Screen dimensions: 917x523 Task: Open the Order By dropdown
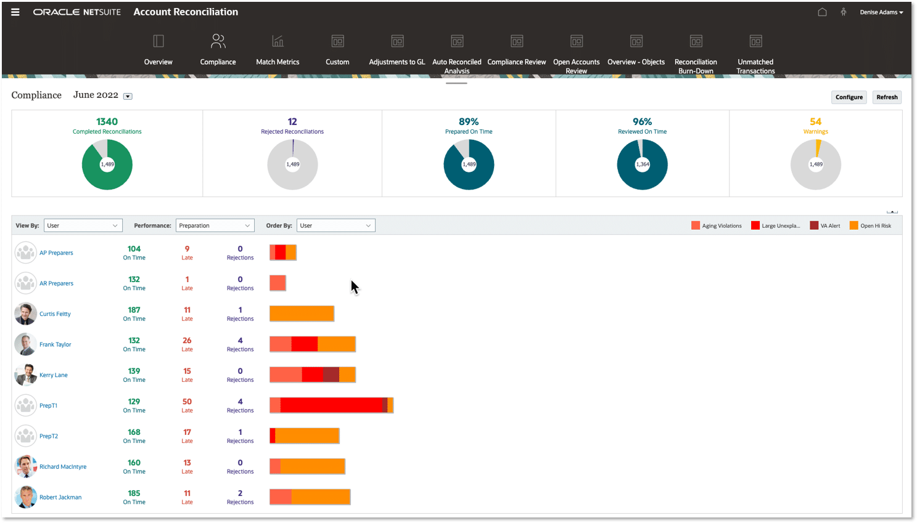(x=335, y=225)
